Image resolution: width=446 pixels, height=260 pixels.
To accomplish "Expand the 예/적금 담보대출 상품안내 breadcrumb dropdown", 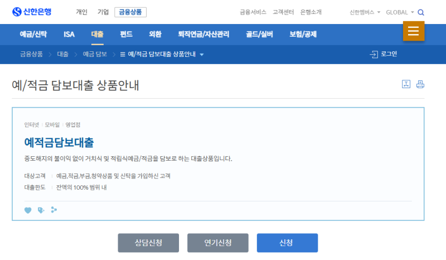I will pos(202,55).
